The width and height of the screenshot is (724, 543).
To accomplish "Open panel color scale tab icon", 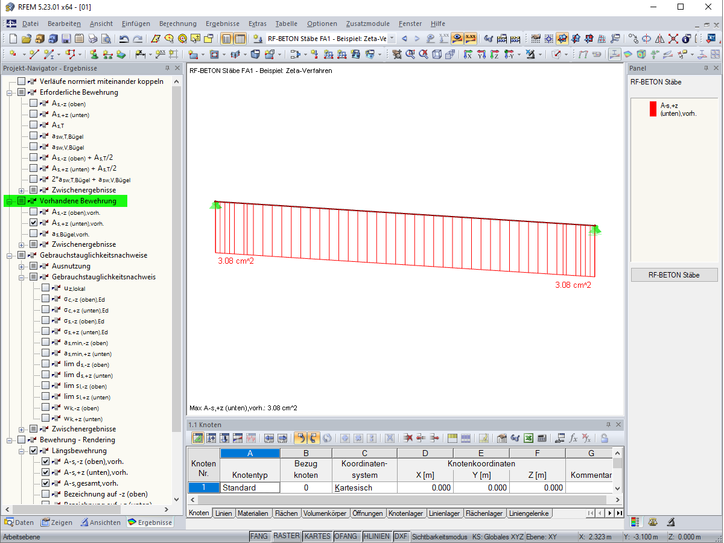I will pyautogui.click(x=635, y=522).
